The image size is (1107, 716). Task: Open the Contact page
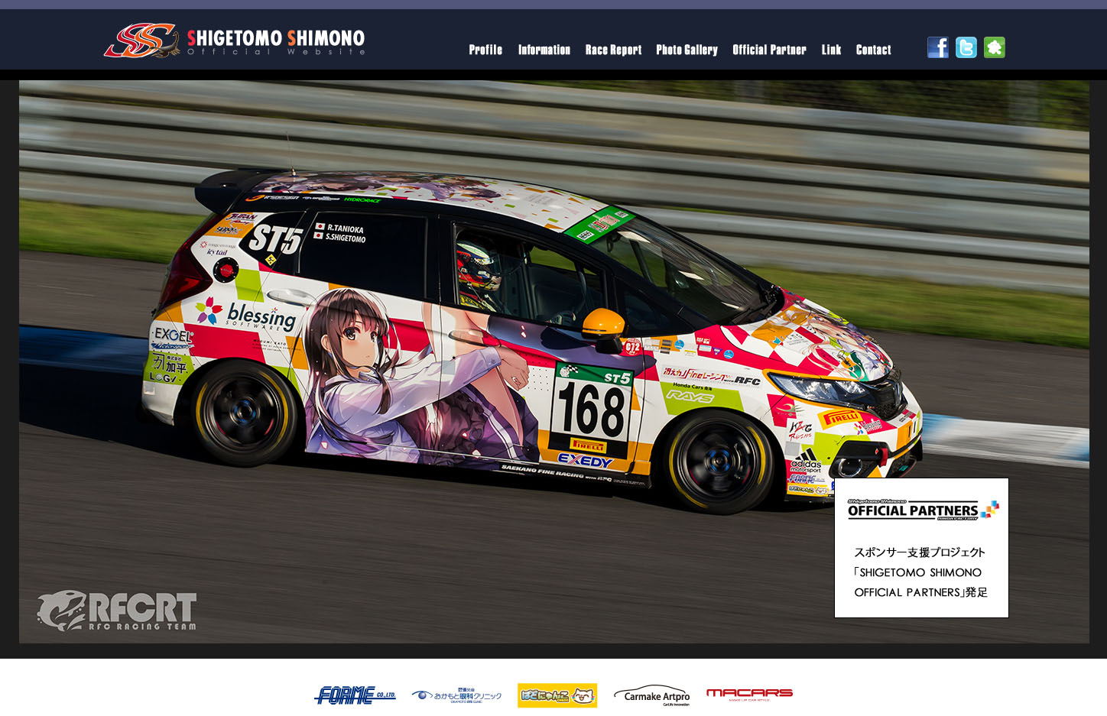[873, 50]
